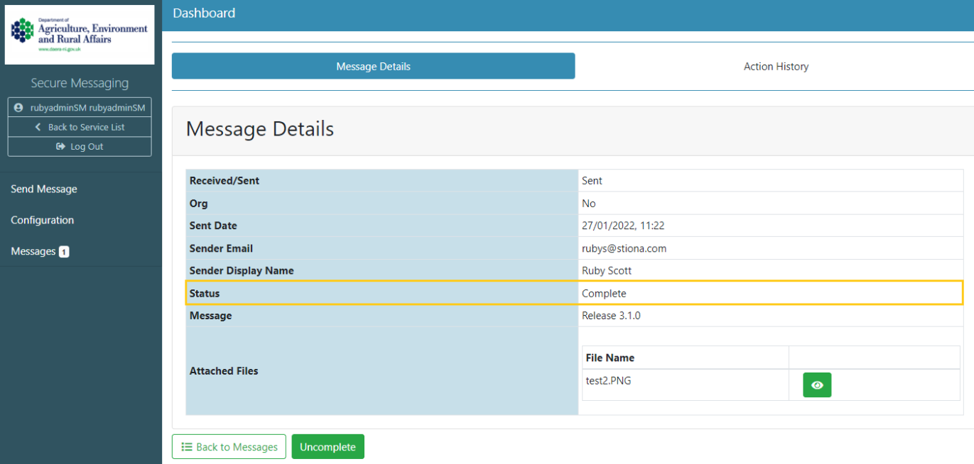Select the Status label cell

(382, 293)
